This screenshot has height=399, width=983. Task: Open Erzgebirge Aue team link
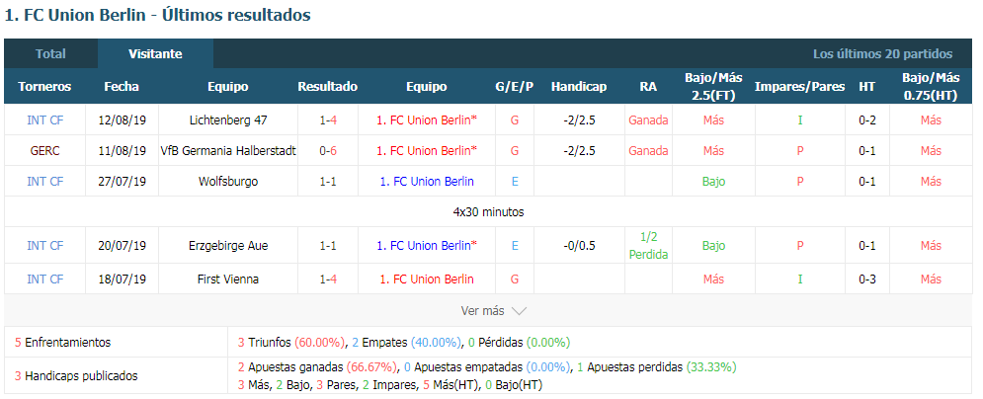pyautogui.click(x=228, y=246)
